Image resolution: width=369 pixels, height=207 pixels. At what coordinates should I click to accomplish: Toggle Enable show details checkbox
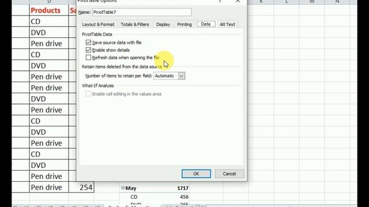pos(88,50)
